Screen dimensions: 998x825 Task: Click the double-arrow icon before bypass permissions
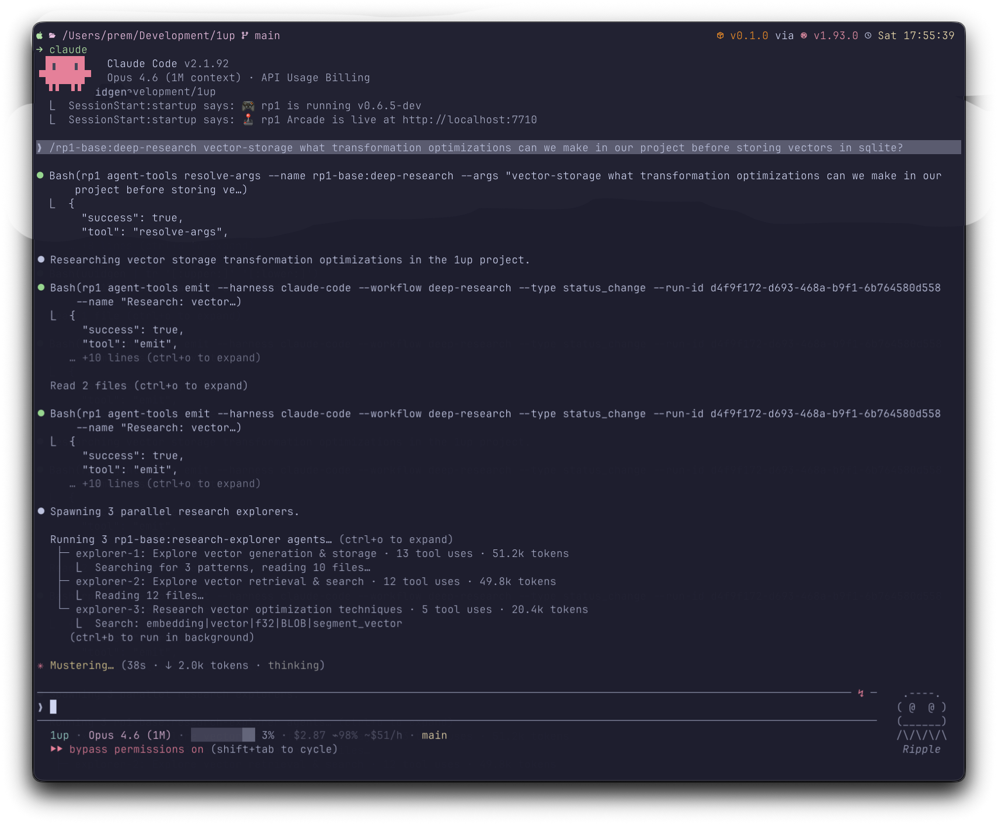click(57, 749)
